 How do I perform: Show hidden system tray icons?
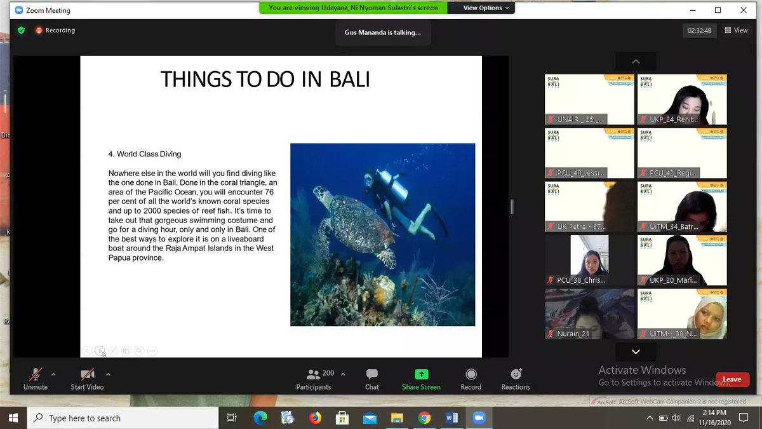[650, 418]
